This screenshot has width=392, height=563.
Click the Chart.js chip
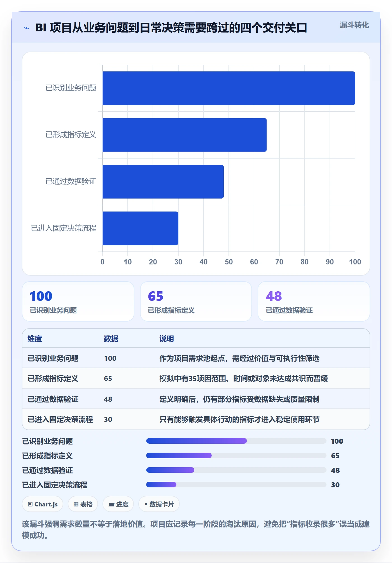43,504
